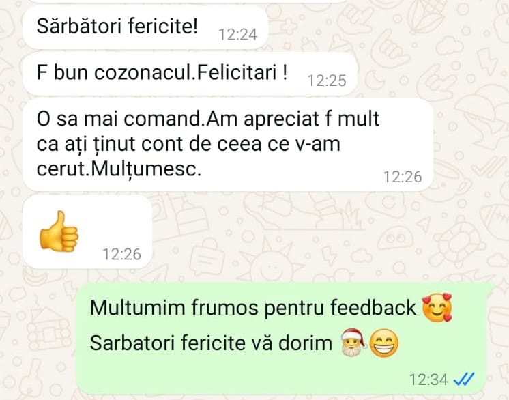Click the grinning face emoji
This screenshot has width=509, height=400.
pos(384,343)
